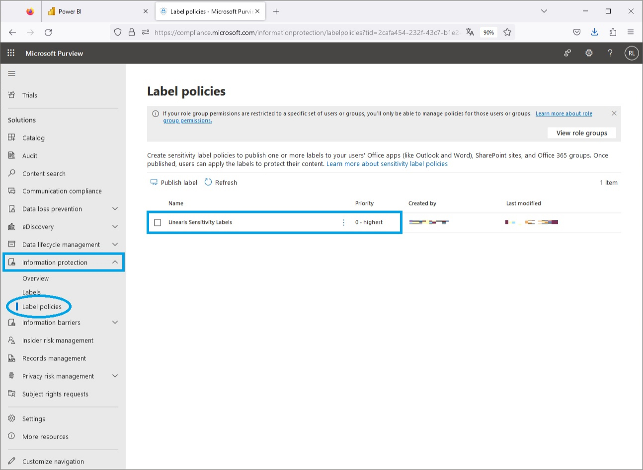This screenshot has width=643, height=470.
Task: Click the View role groups button
Action: 581,133
